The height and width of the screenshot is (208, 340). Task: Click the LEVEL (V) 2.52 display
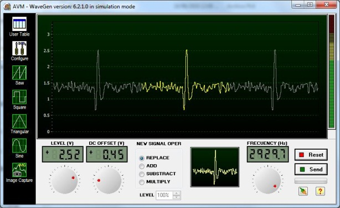tap(63, 154)
